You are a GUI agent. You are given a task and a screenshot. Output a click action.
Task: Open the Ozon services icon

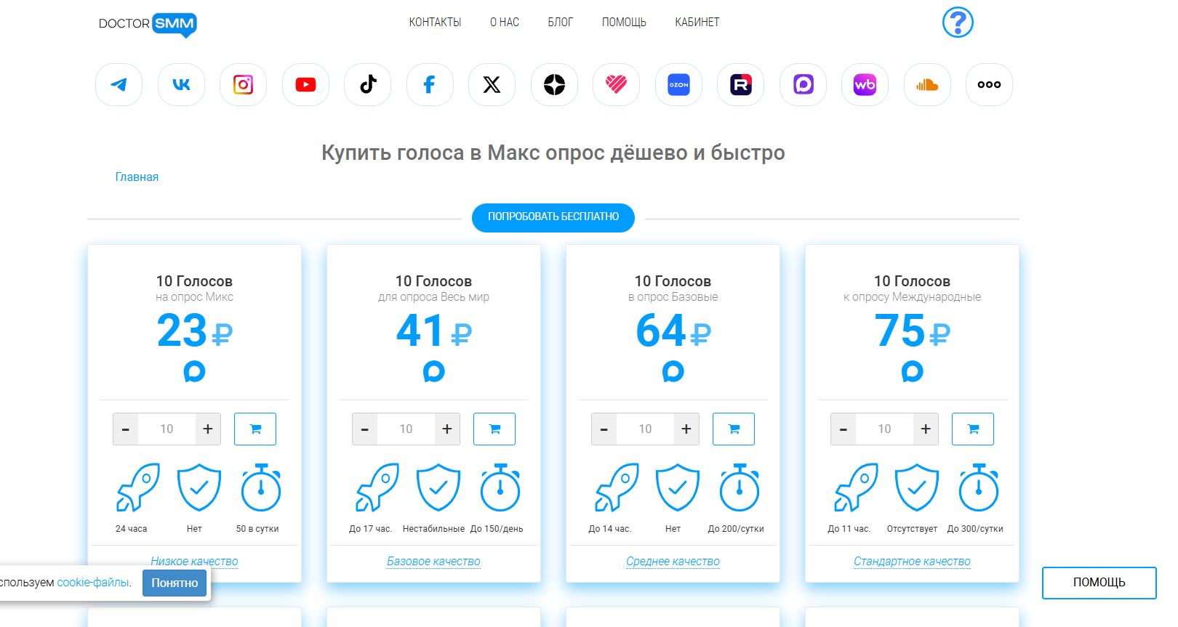(678, 85)
